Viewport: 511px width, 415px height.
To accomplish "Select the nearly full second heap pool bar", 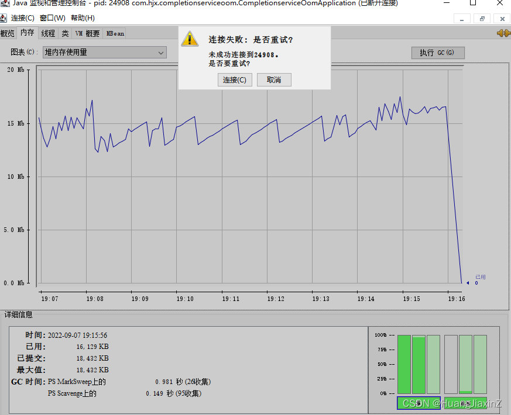I will point(419,364).
